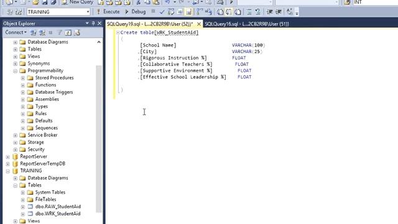This screenshot has height=224, width=398.
Task: Click the Disconnect icon in Object Explorer
Action: 42,32
